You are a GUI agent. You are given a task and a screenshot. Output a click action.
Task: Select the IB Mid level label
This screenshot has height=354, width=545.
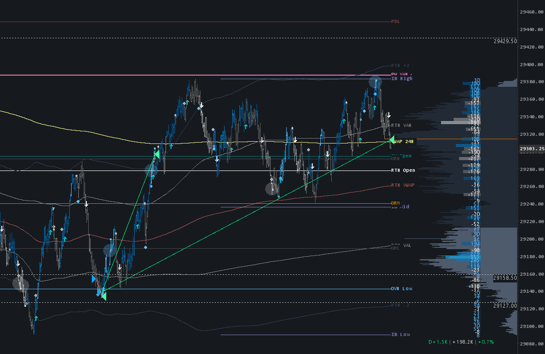400,207
